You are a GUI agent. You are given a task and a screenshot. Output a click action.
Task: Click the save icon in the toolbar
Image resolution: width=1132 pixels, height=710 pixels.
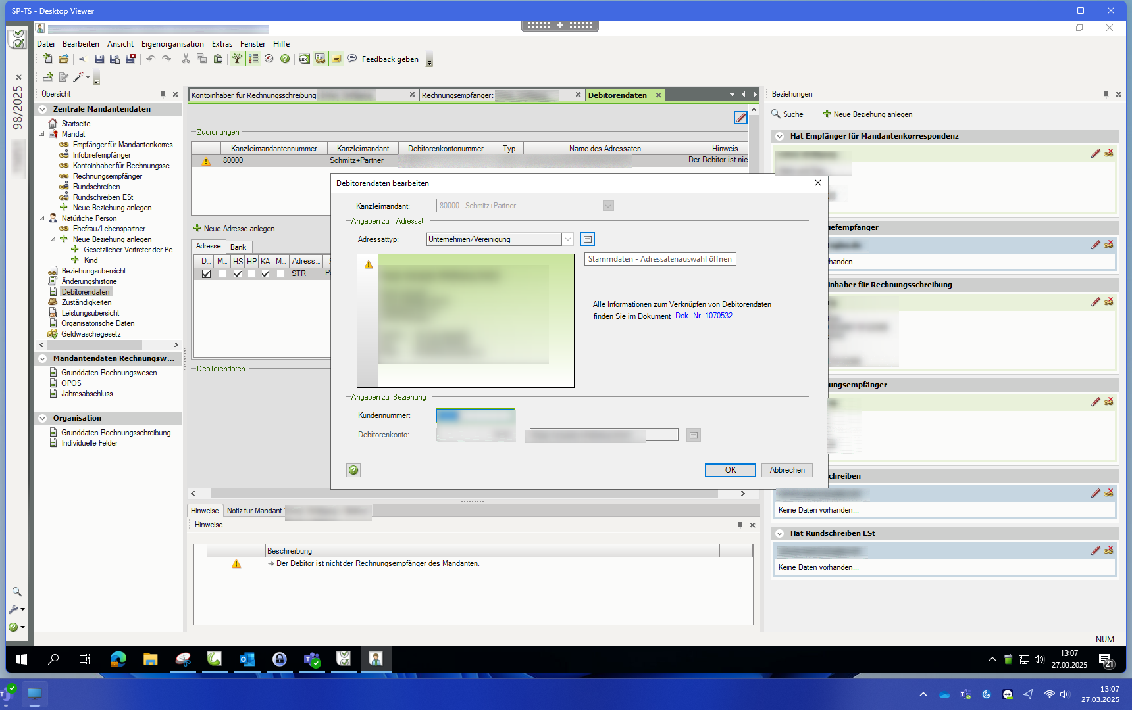99,59
